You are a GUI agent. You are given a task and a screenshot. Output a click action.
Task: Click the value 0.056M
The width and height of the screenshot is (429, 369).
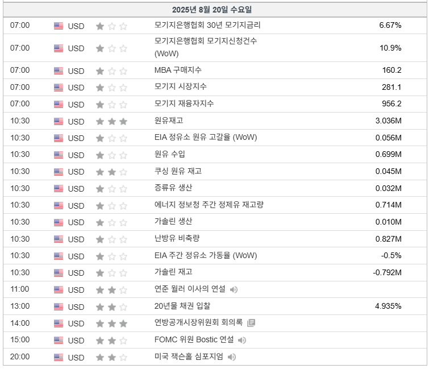[389, 138]
